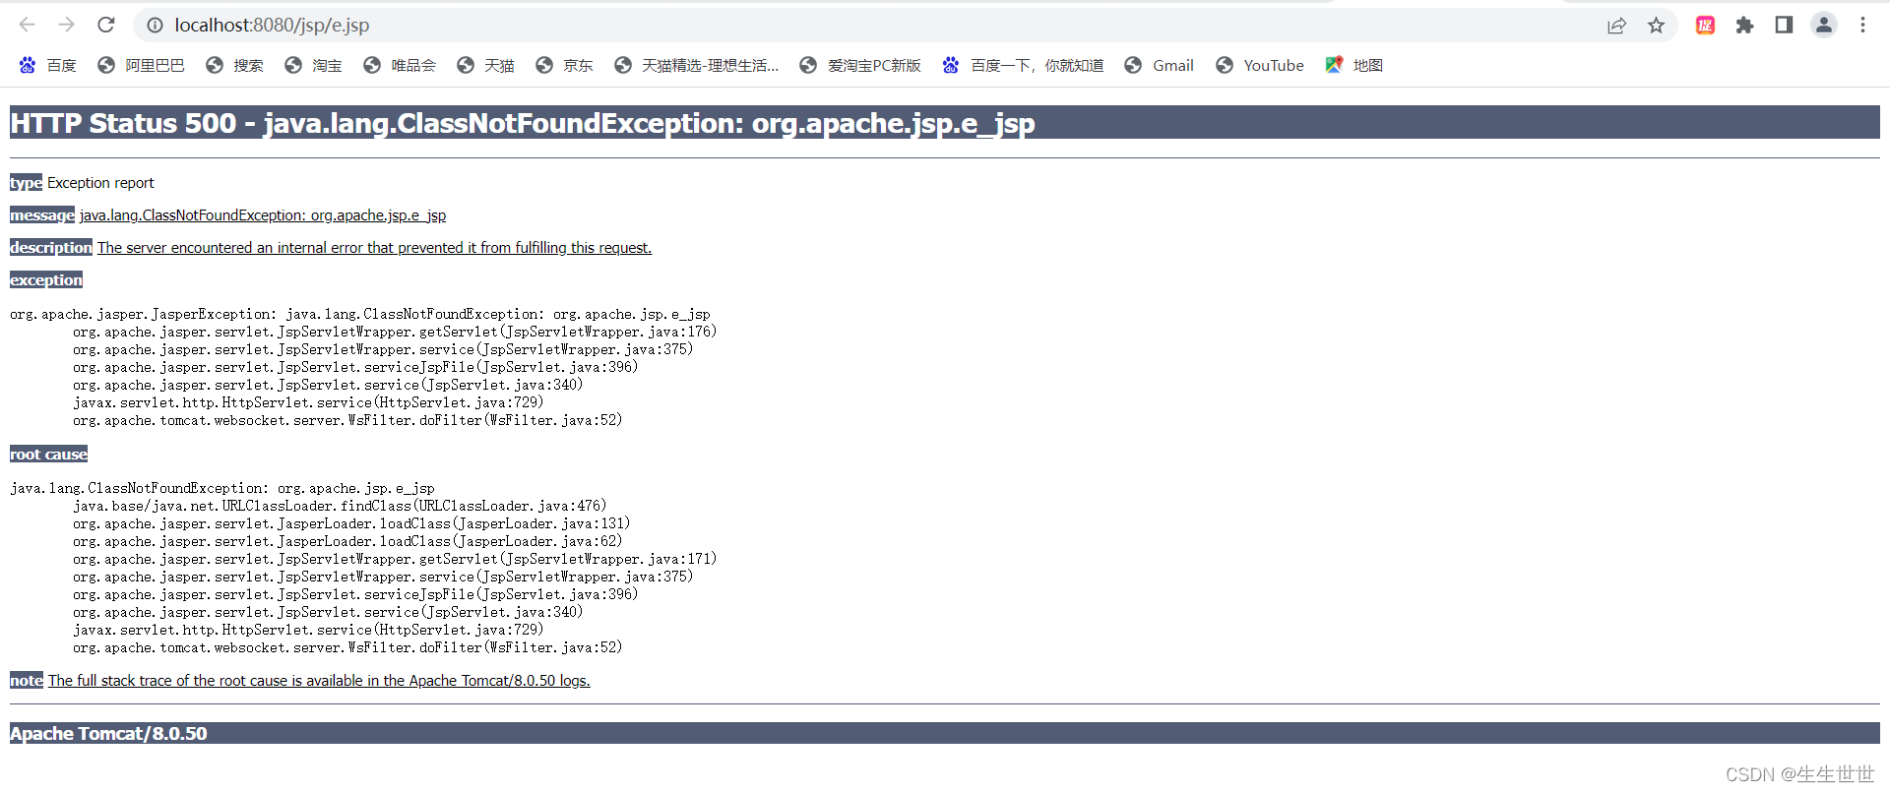This screenshot has height=792, width=1890.
Task: Click the 'note' label
Action: coord(27,681)
